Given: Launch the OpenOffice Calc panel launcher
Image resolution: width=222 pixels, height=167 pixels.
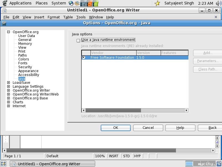Looking at the screenshot, I should pos(95,4).
